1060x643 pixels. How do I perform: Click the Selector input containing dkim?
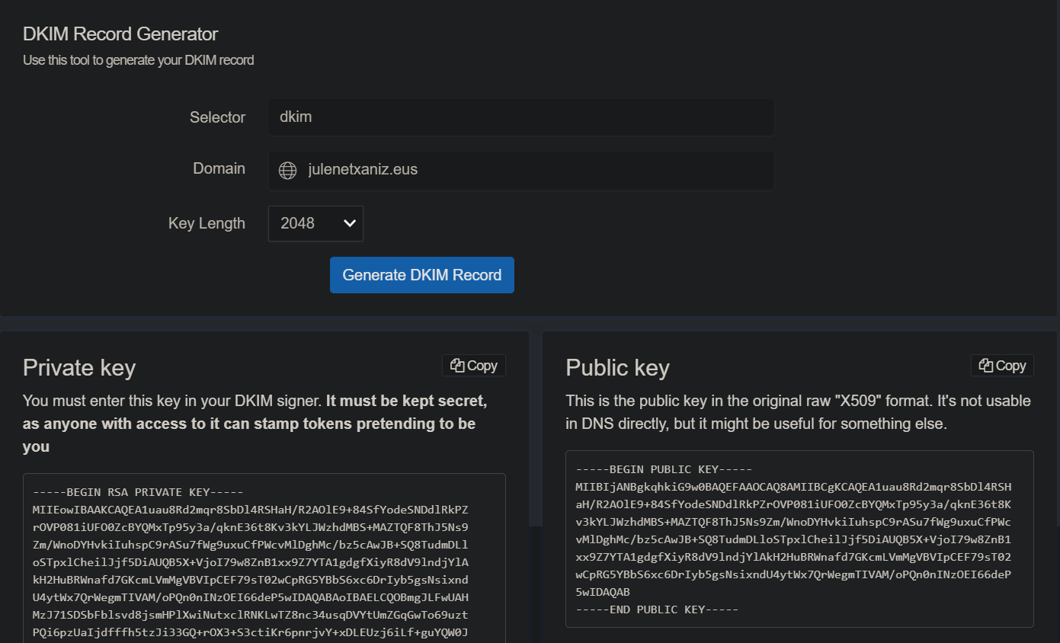tap(520, 117)
